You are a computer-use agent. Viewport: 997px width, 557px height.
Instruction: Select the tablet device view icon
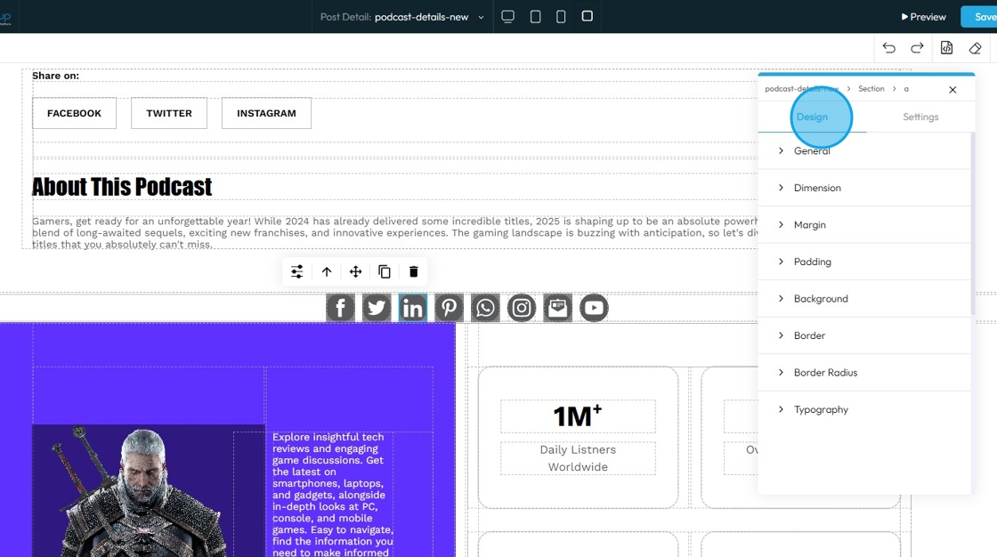[535, 17]
